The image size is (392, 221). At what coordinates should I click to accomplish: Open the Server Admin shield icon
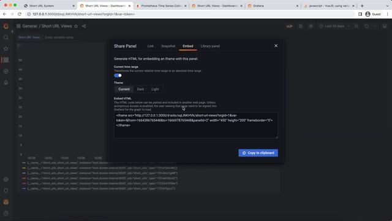(x=6, y=191)
